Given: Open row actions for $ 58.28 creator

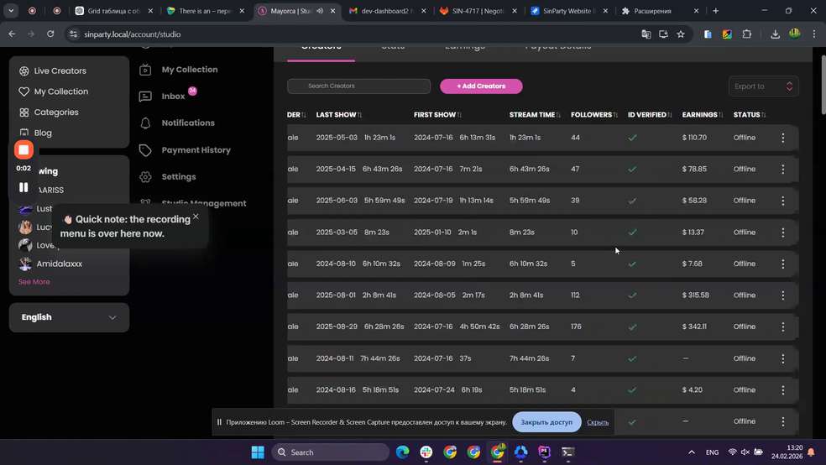Looking at the screenshot, I should click(783, 201).
